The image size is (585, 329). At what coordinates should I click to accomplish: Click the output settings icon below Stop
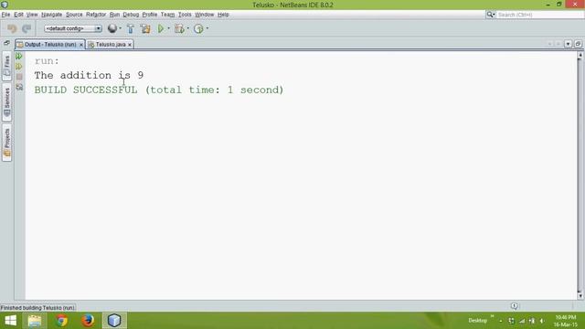tap(19, 87)
